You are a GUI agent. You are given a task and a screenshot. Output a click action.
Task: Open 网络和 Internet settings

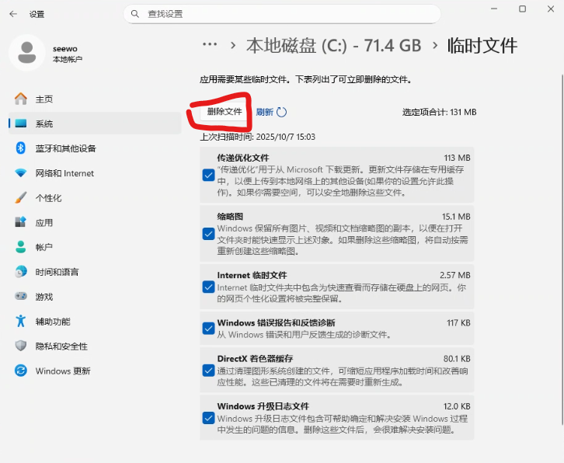(x=95, y=173)
